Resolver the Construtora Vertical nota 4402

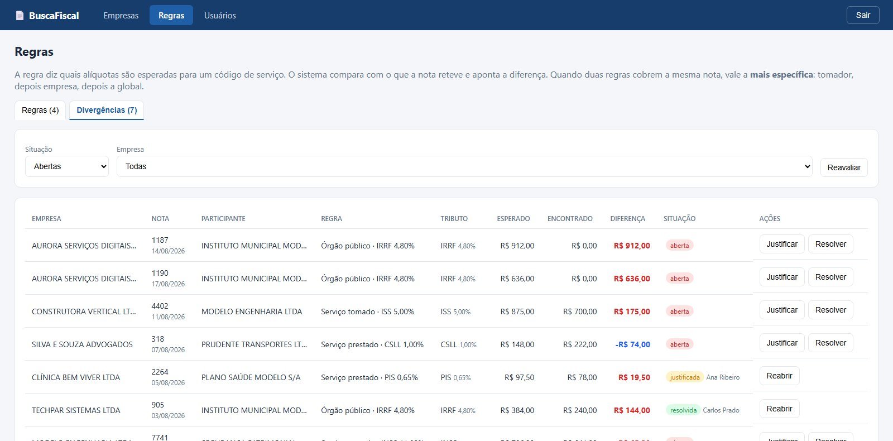click(830, 310)
